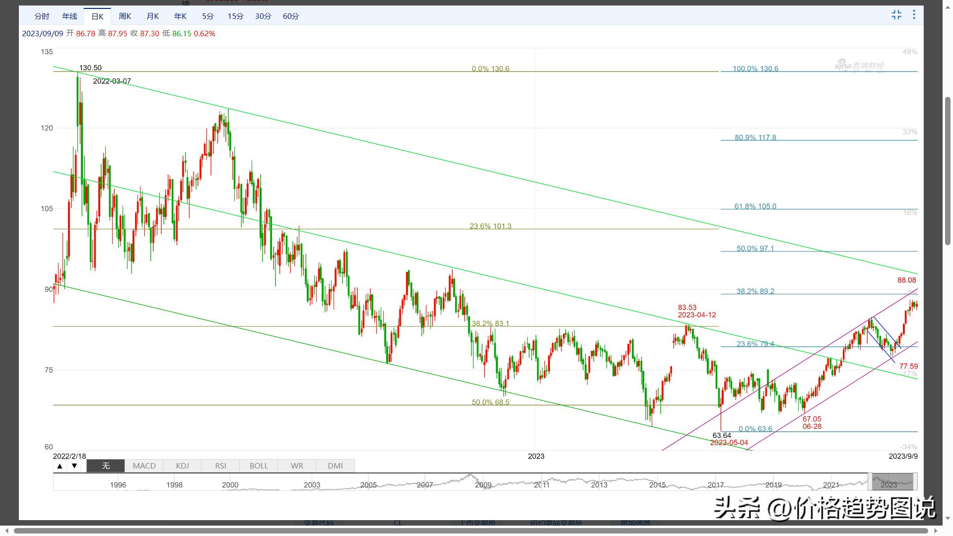
Task: Show the BOLL indicator
Action: 259,466
